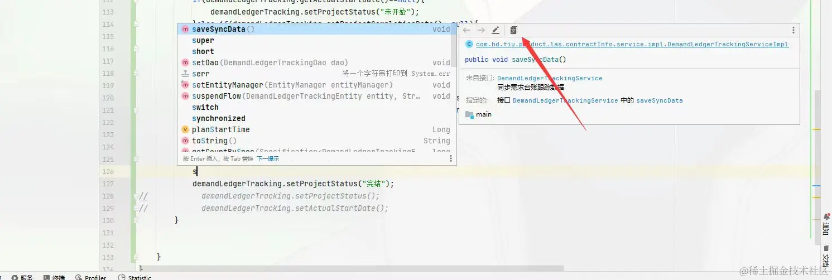Click the method icon beside saveSyncData
832x280 pixels.
pyautogui.click(x=185, y=29)
